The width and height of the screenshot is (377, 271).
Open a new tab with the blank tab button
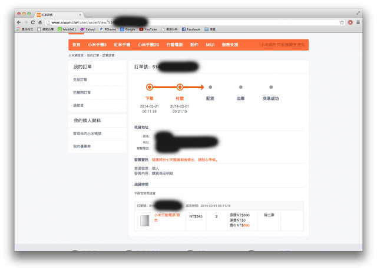88,15
